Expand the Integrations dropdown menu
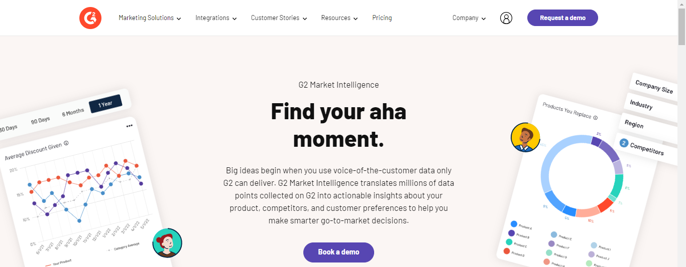Viewport: 686px width, 267px height. click(x=216, y=18)
